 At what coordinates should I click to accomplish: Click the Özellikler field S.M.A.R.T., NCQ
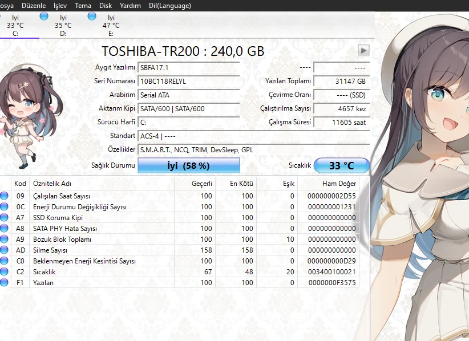click(254, 150)
